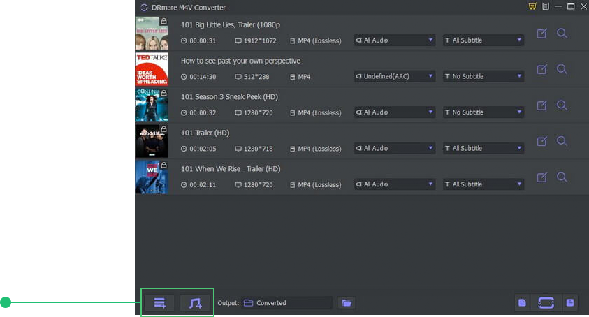Open All Subtitle dropdown for When We Rise

coord(483,184)
